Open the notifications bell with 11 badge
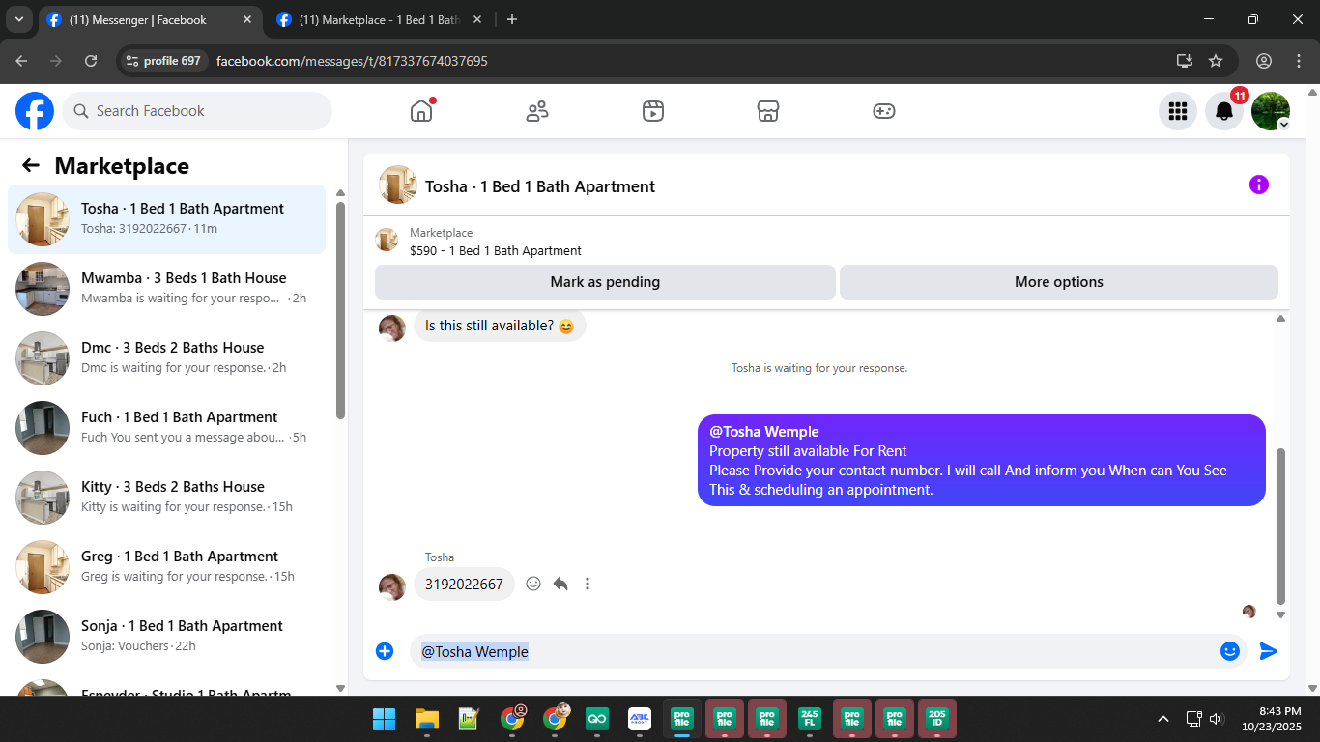Image resolution: width=1320 pixels, height=742 pixels. 1224,111
